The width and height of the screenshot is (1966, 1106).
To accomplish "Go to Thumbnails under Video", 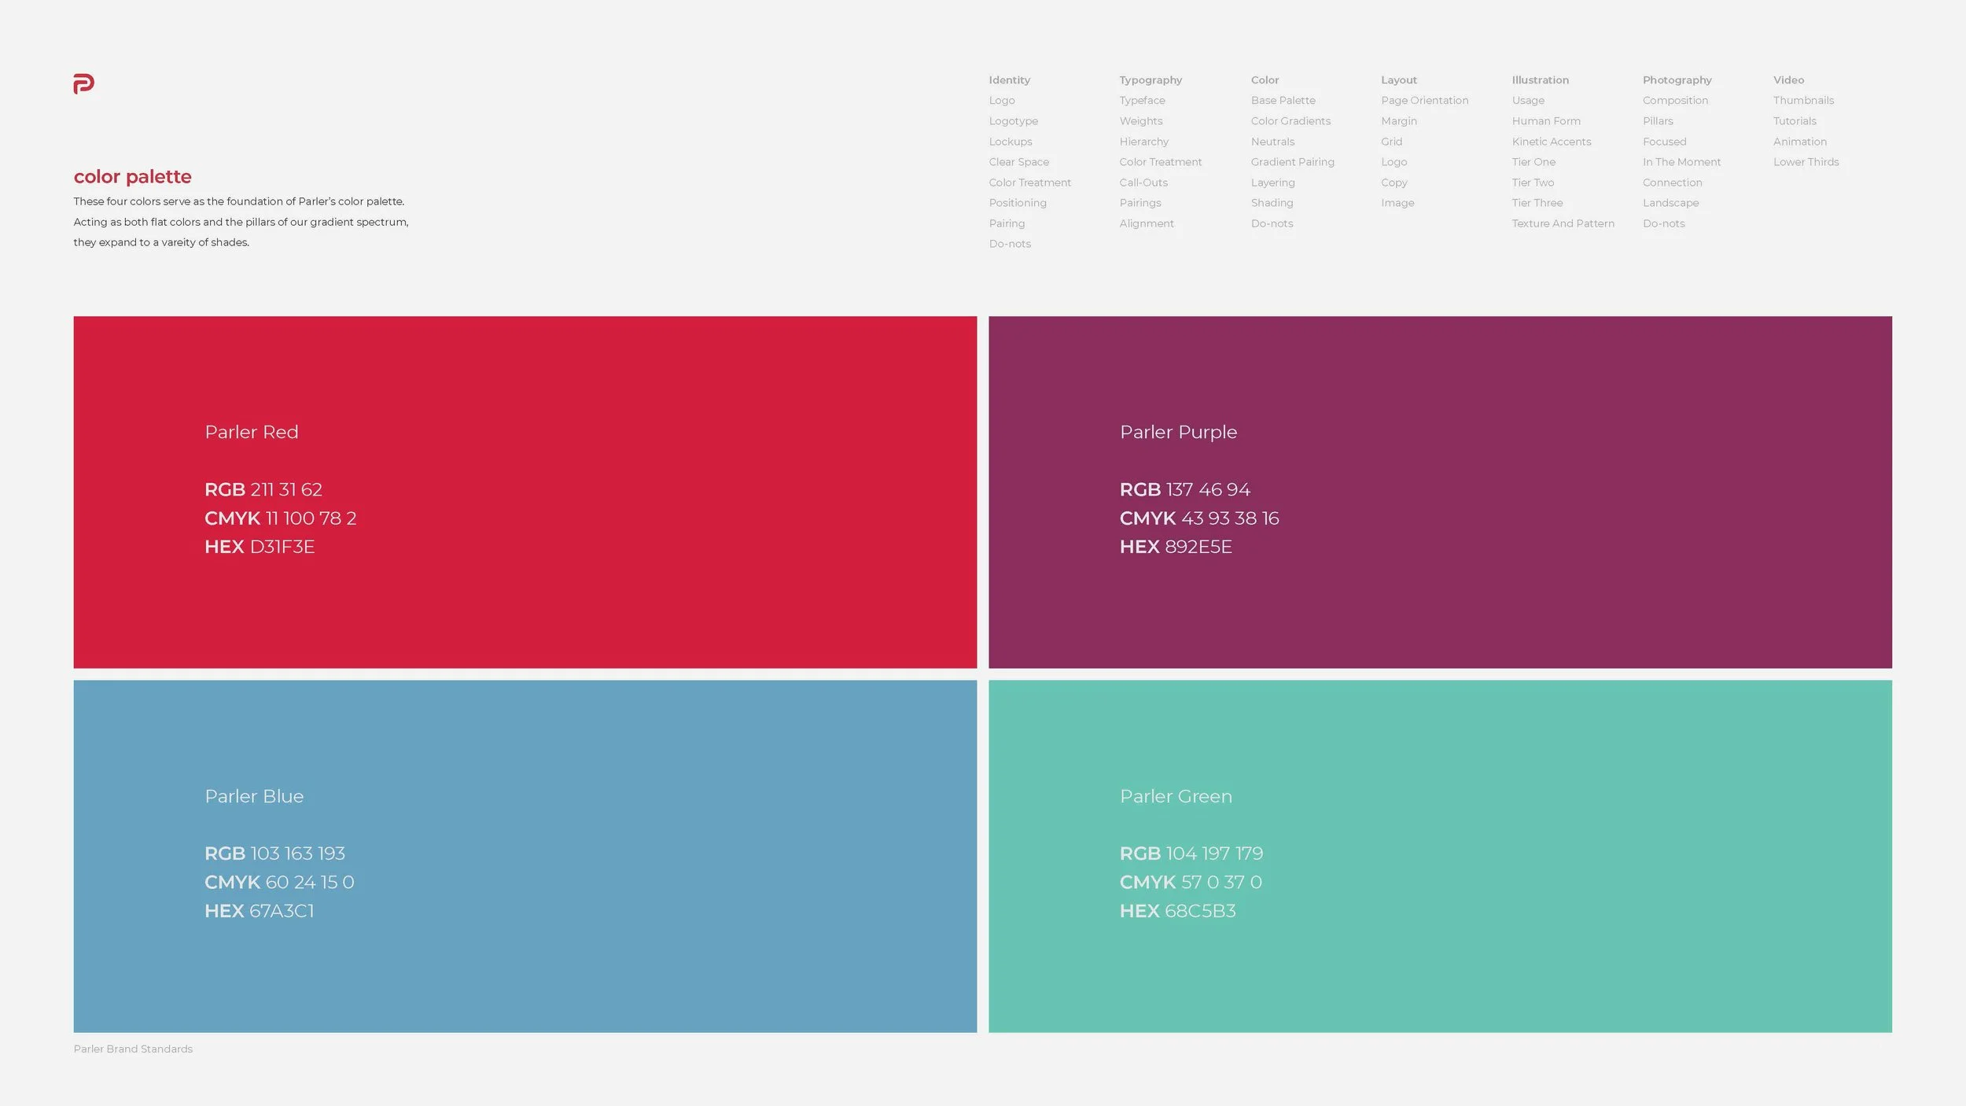I will (1802, 101).
